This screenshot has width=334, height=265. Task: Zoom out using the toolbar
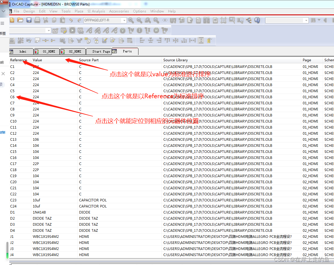coord(139,20)
